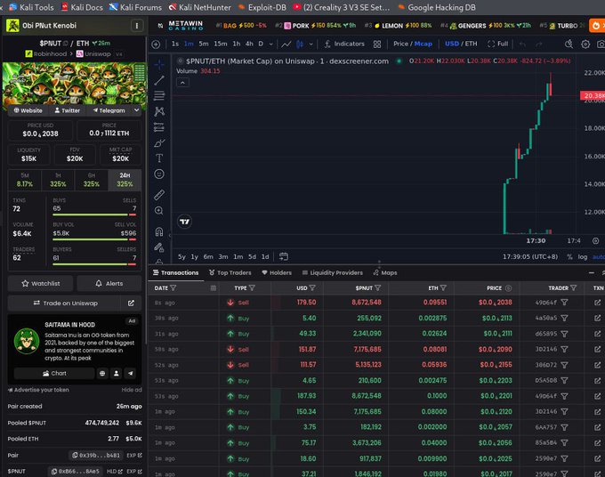Image resolution: width=605 pixels, height=477 pixels.
Task: Select the 1H price change period
Action: (58, 180)
